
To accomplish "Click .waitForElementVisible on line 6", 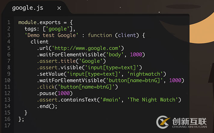I will tap(70, 55).
